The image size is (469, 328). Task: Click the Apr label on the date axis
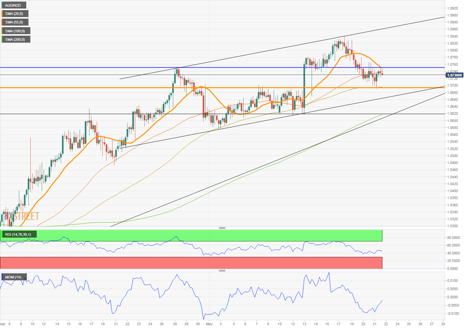tap(3, 324)
